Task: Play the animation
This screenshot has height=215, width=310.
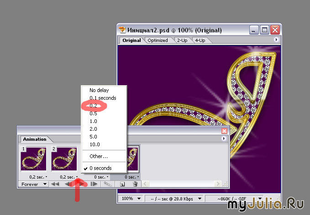Action: pos(83,184)
